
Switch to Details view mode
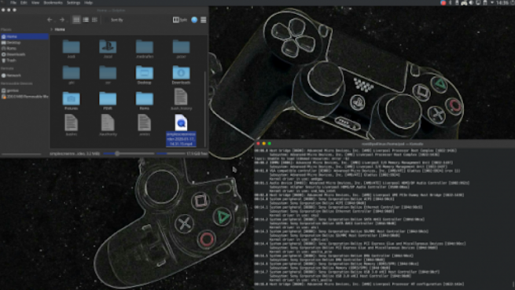pyautogui.click(x=94, y=20)
